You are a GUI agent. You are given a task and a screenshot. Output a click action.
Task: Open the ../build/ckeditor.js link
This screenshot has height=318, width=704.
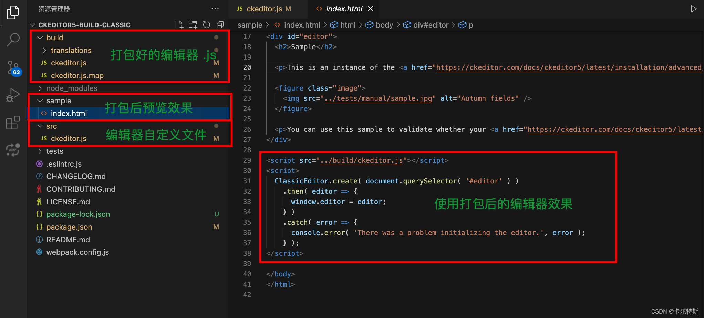click(x=362, y=160)
